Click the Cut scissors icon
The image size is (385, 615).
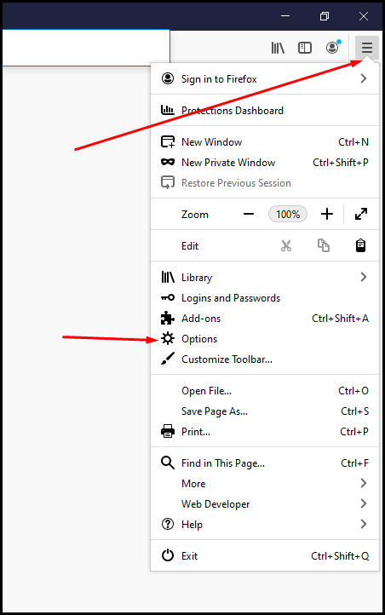coord(286,246)
